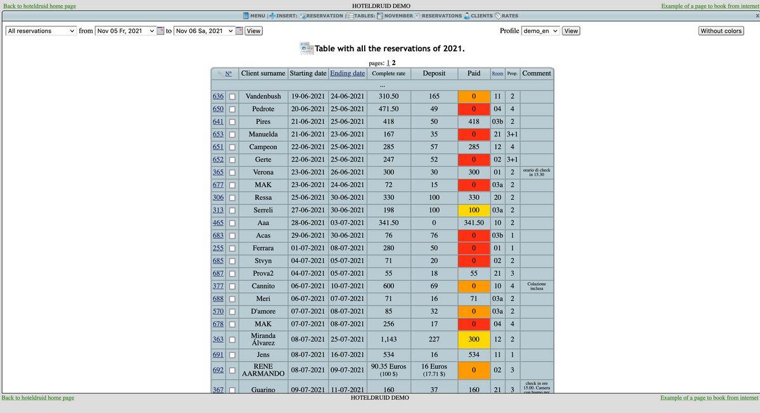760x413 pixels.
Task: Sort by the Room column header link
Action: pyautogui.click(x=498, y=73)
